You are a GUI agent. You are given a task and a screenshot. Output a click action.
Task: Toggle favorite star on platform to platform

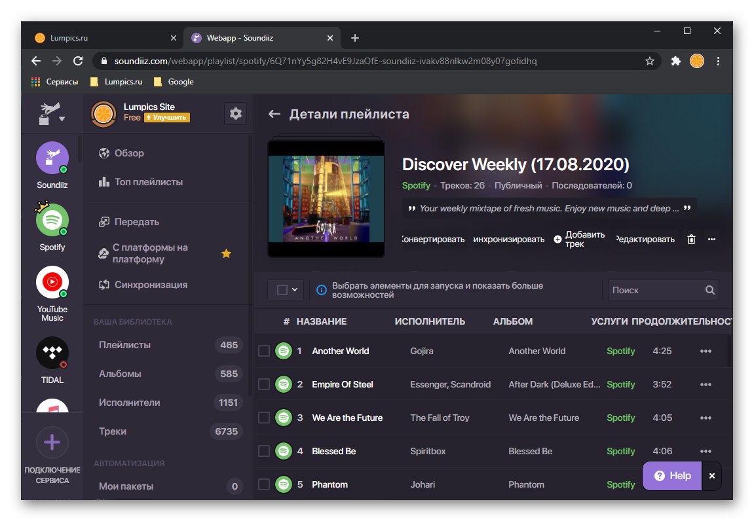[227, 253]
